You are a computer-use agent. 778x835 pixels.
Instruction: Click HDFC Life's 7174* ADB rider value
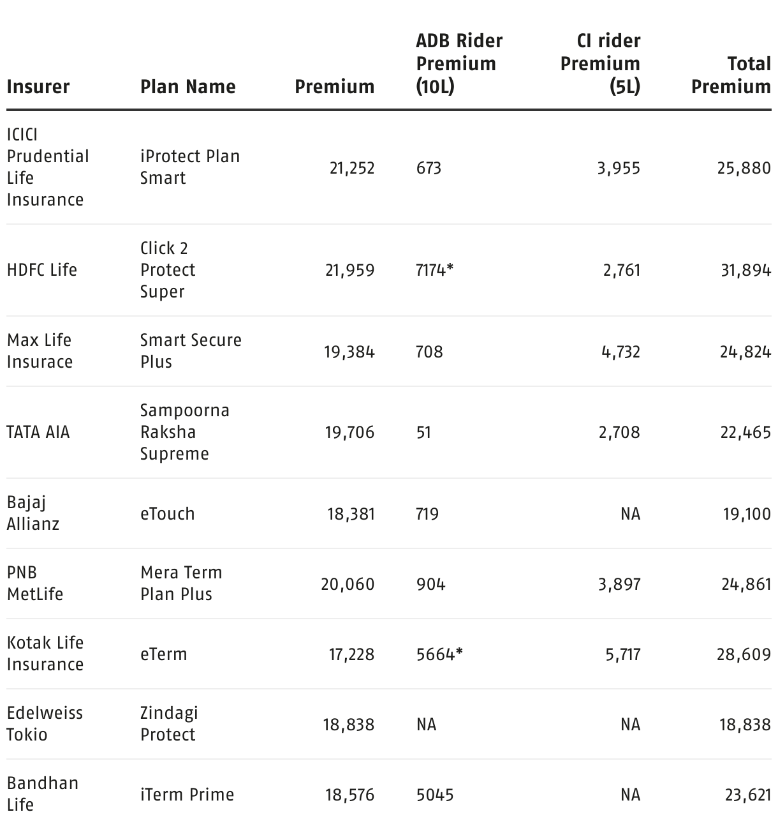pos(434,270)
